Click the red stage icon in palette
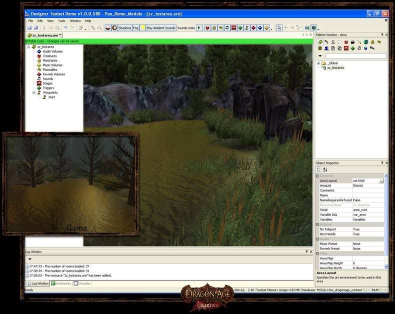This screenshot has width=395, height=314. (346, 48)
